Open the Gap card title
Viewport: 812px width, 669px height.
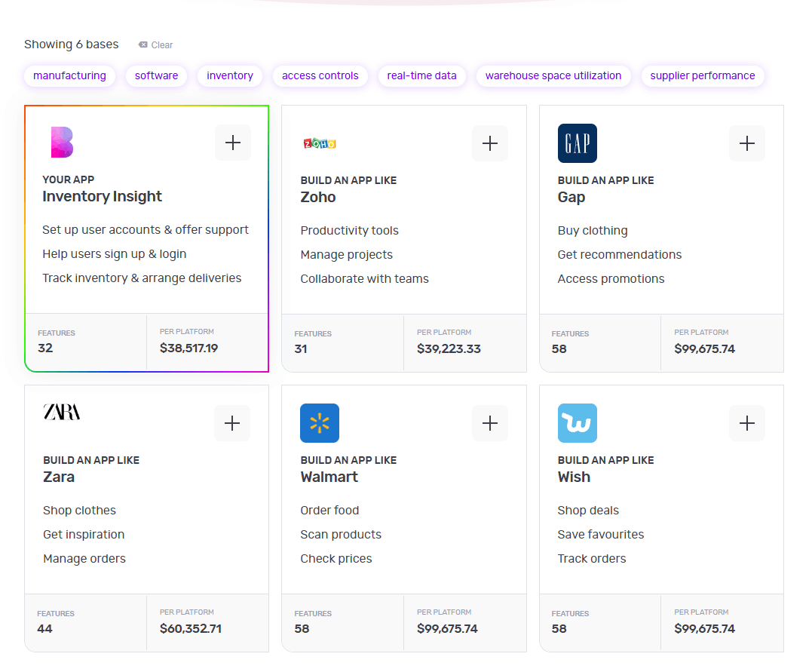[571, 198]
